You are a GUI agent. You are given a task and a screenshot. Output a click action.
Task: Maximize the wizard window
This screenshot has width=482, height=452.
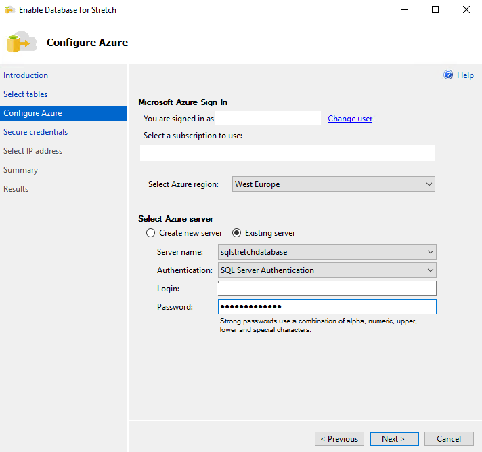435,10
